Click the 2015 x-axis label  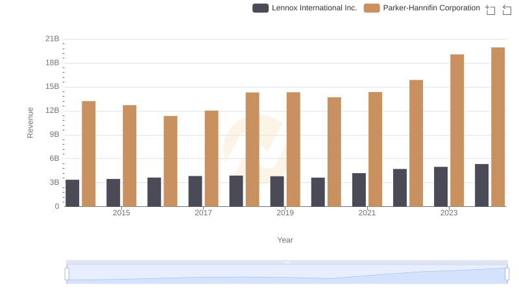tap(121, 213)
